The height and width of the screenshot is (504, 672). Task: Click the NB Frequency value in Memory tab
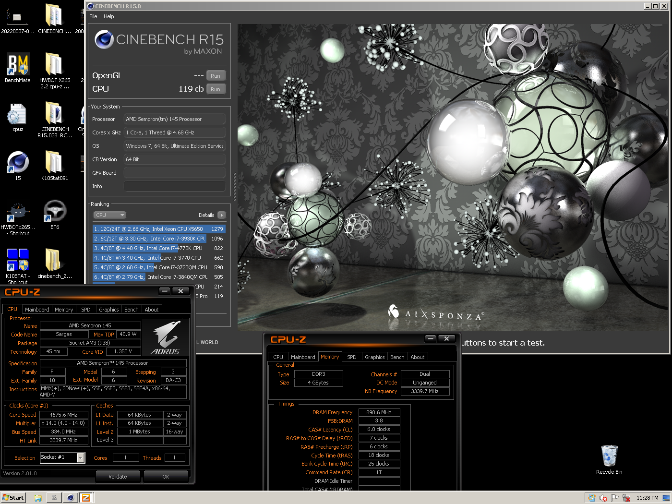pos(425,391)
